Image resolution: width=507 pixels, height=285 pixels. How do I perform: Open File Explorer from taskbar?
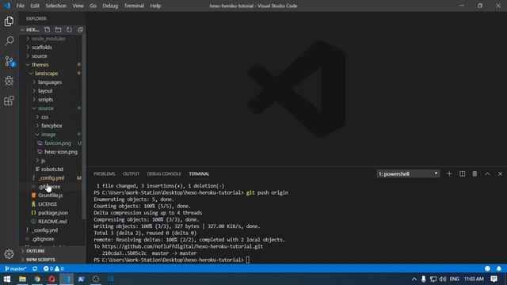tap(22, 279)
